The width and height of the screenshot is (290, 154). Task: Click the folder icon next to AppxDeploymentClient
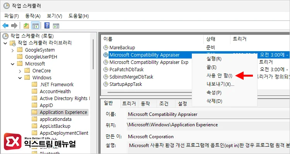[x=34, y=133]
